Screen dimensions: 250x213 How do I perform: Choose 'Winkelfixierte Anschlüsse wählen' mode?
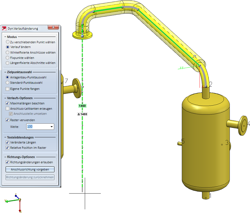tap(8, 52)
